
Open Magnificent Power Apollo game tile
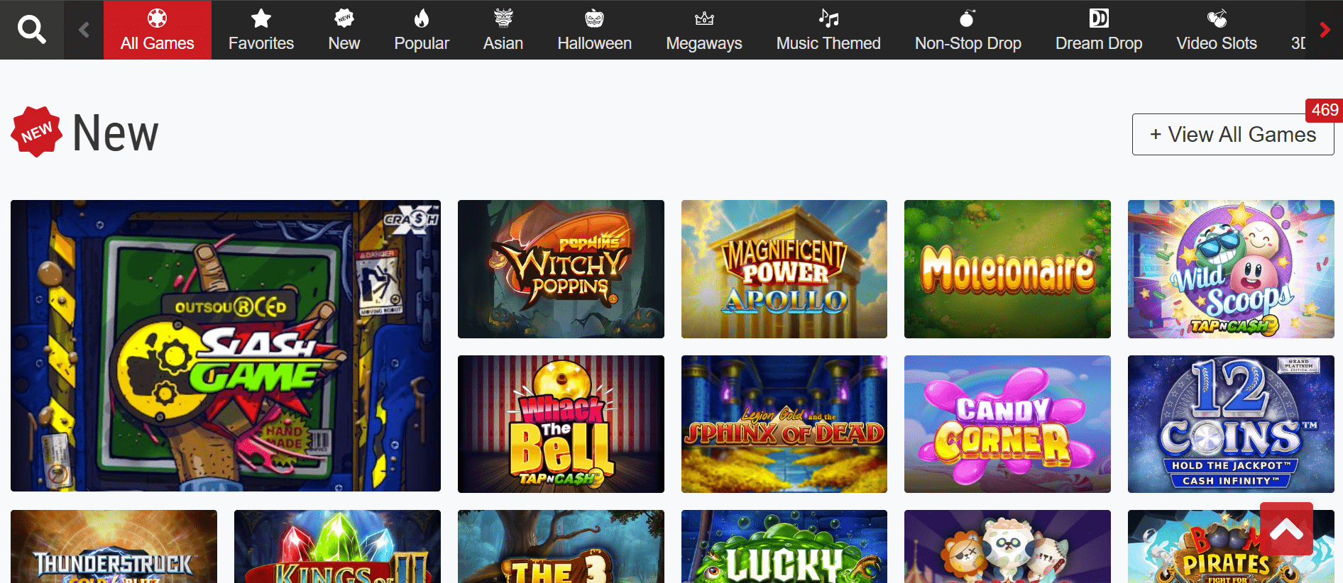(784, 269)
